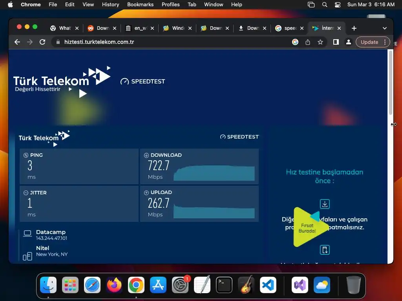Click the lock icon in address bar
This screenshot has width=402, height=301.
coord(58,42)
